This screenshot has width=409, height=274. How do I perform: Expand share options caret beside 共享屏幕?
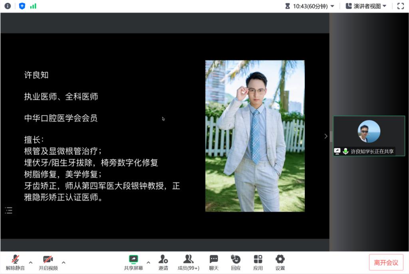tap(149, 262)
